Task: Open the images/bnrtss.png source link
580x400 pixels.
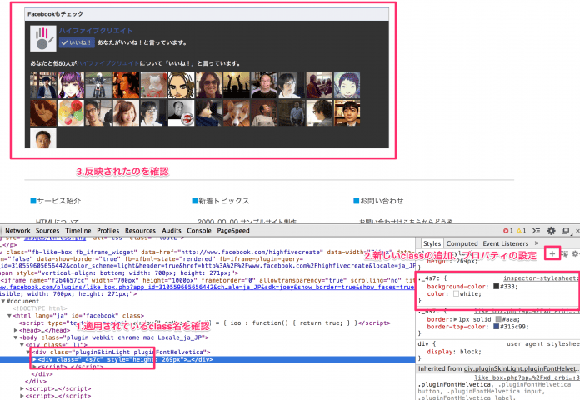Action: click(55, 238)
